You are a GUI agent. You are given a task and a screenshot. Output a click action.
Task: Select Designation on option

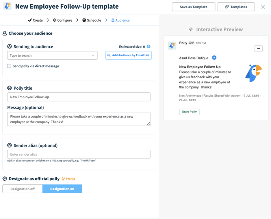[x=62, y=189]
